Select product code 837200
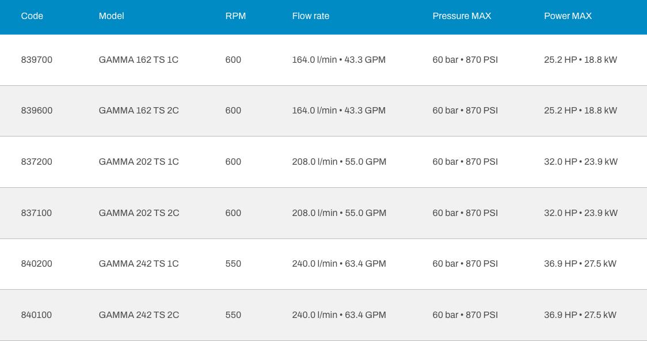Image resolution: width=647 pixels, height=341 pixels. 37,162
